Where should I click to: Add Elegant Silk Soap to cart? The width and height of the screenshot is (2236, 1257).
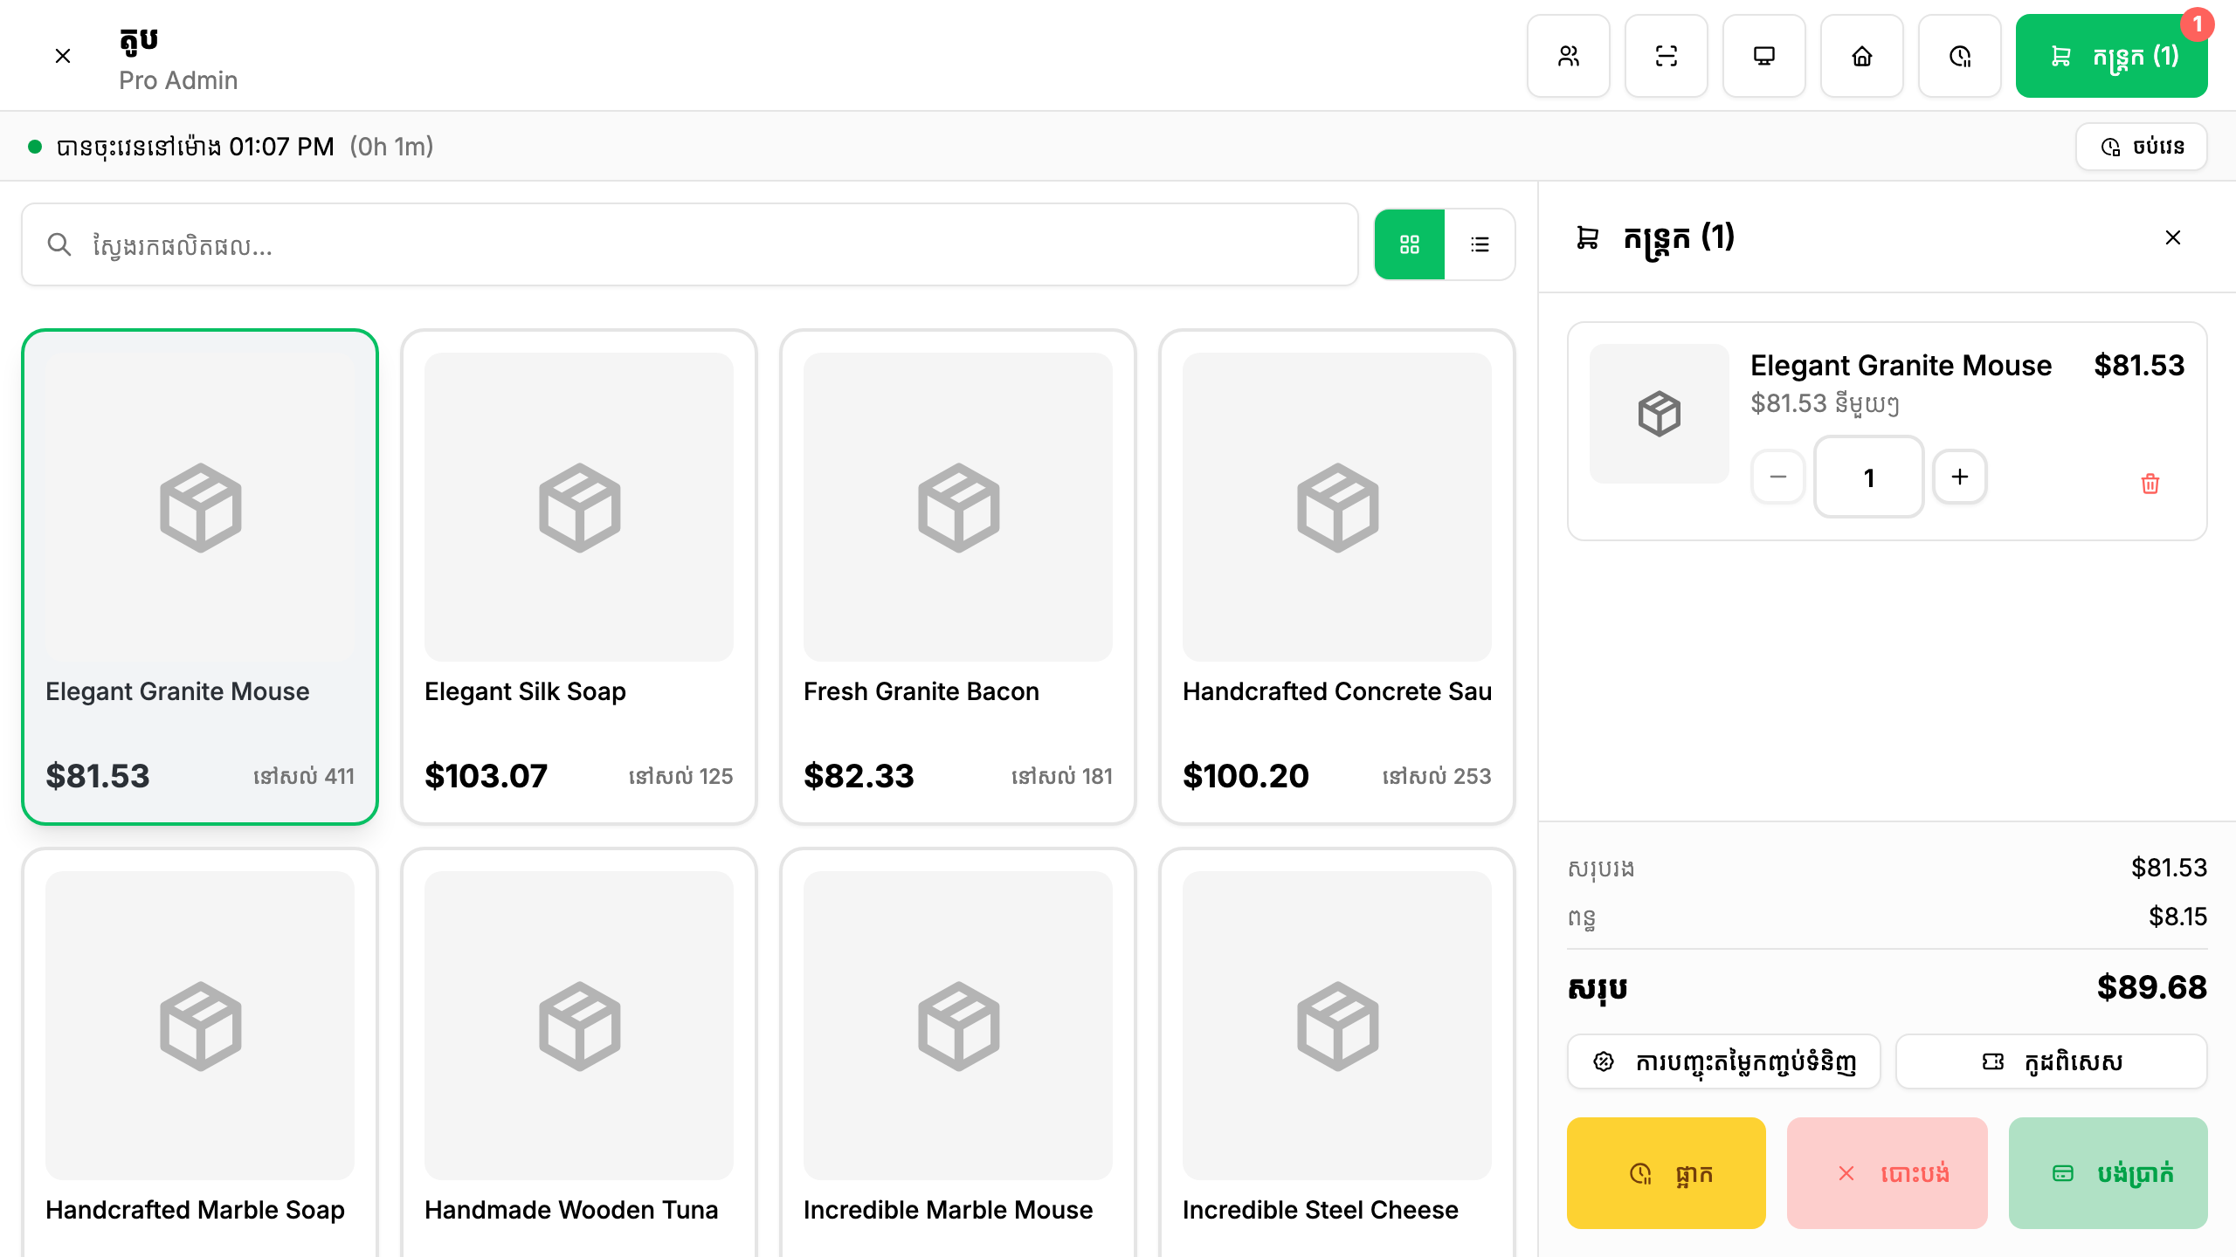tap(579, 577)
